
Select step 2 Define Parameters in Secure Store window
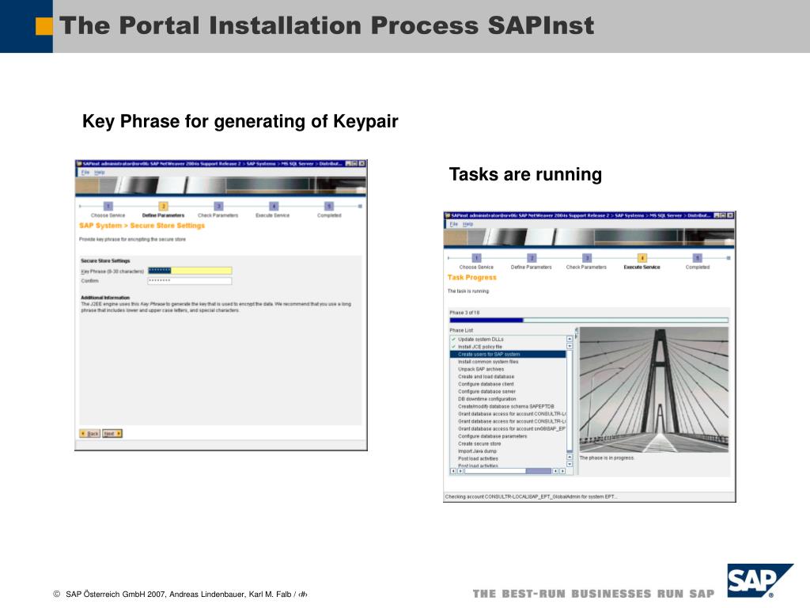click(163, 206)
